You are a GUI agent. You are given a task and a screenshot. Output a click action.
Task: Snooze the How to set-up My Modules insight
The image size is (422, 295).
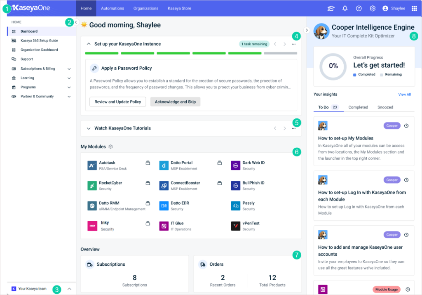coord(406,125)
